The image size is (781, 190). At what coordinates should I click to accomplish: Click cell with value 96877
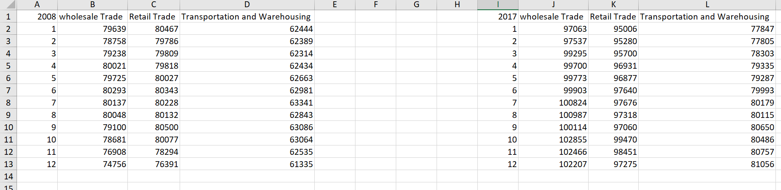(x=614, y=78)
